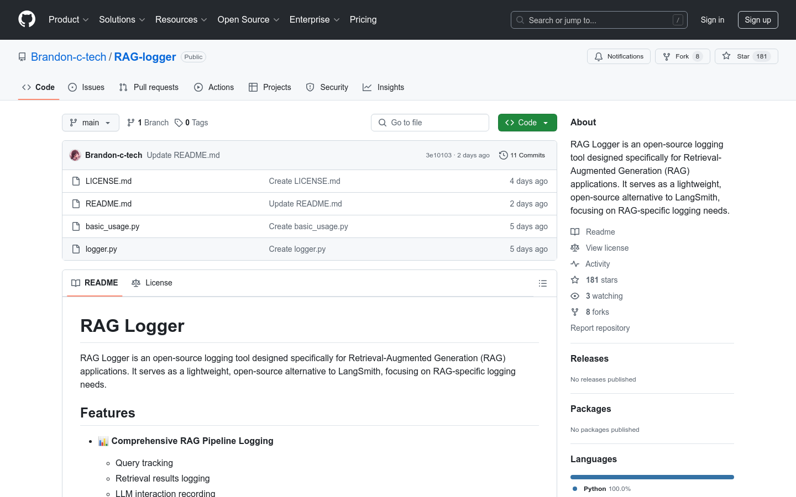The image size is (796, 497).
Task: Expand the Open Source menu
Action: tap(248, 19)
